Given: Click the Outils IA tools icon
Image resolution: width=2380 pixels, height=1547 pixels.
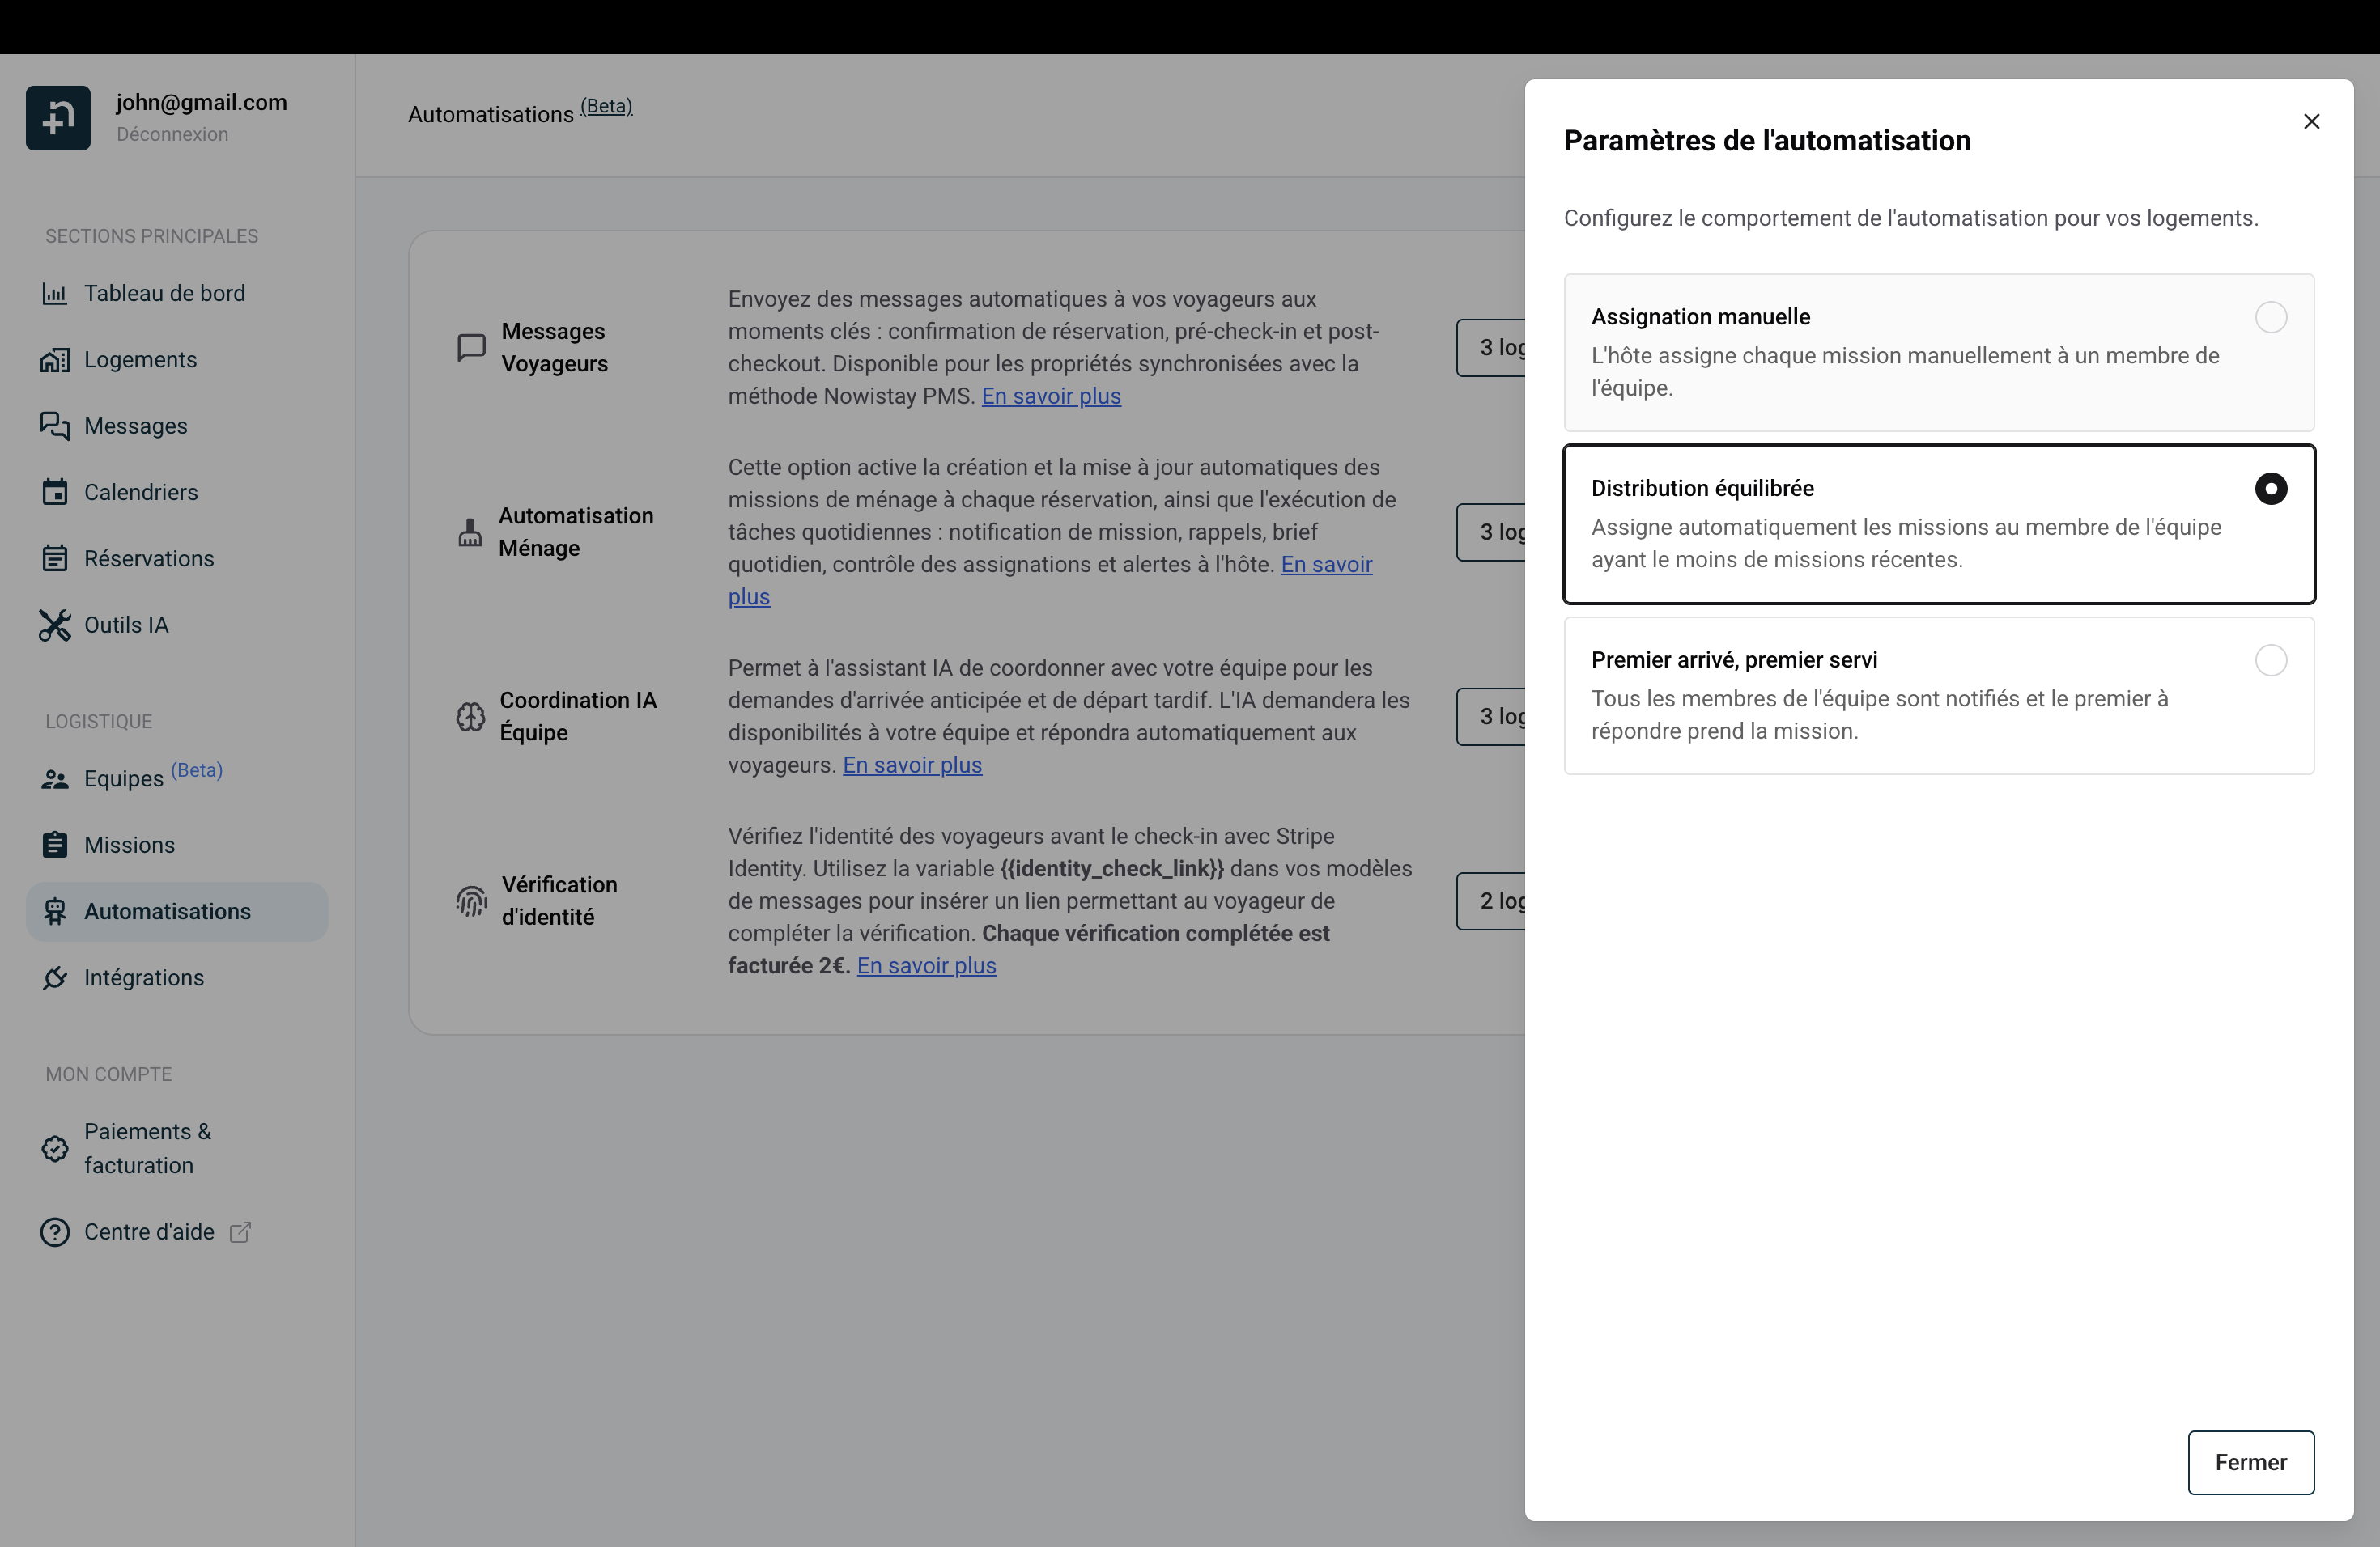Looking at the screenshot, I should (x=55, y=625).
